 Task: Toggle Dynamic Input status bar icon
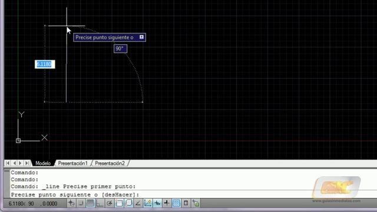[157, 203]
